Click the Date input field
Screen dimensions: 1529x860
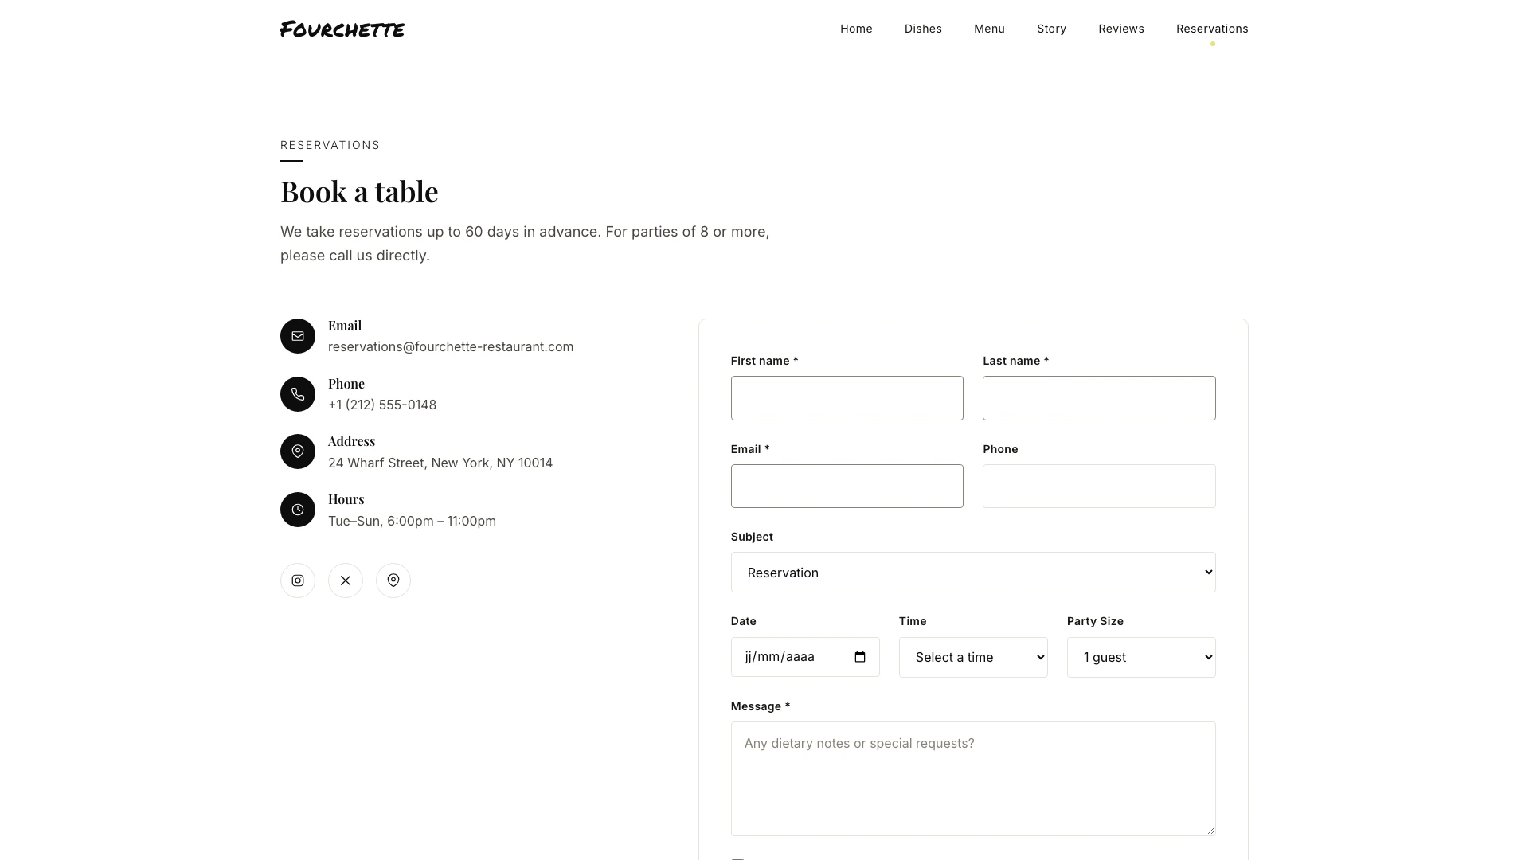pos(805,657)
